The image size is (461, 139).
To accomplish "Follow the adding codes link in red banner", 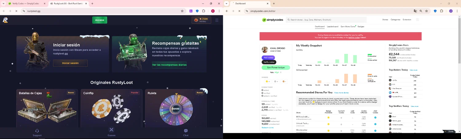I will 354,38.
